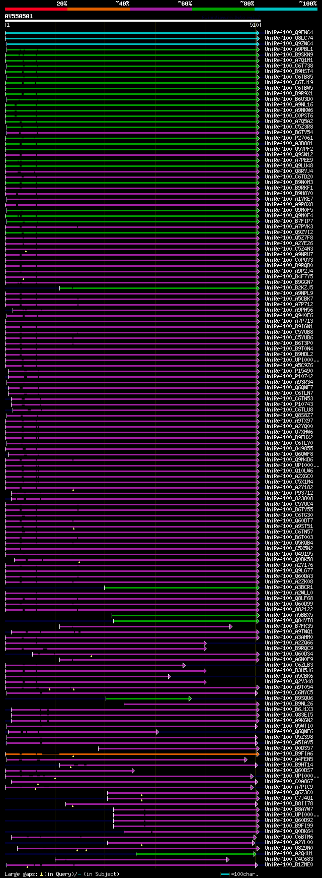The image size is (322, 878).
Task: Click label UniRef100_B9SQU6
Action: click(x=289, y=698)
